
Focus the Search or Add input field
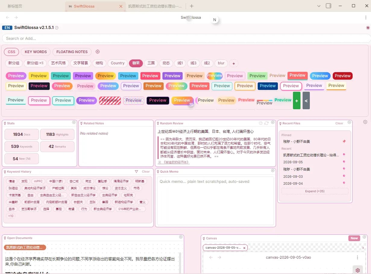point(186,38)
